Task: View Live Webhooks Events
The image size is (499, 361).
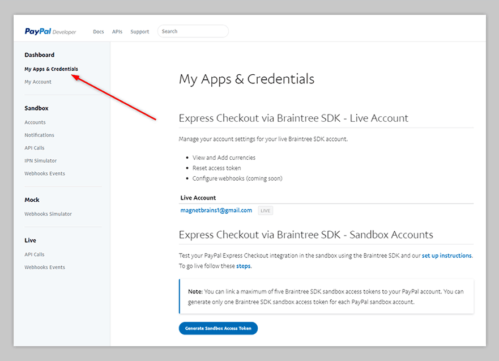Action: (x=45, y=267)
